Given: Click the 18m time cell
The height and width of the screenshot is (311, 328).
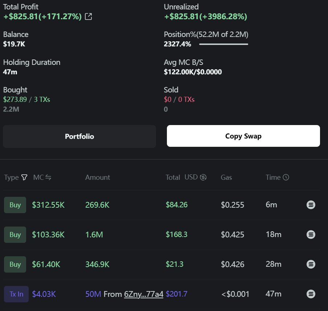Looking at the screenshot, I should (274, 235).
